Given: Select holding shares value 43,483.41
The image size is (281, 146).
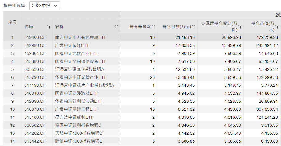Looking at the screenshot, I should click(x=185, y=77).
